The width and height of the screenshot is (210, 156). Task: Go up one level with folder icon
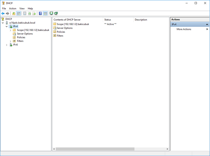coord(14,13)
